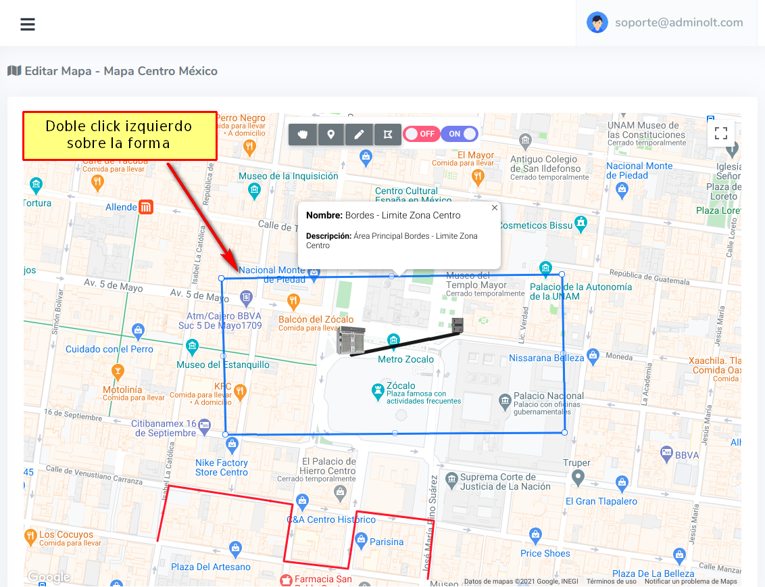Click the Allende metro station icon
Viewport: 765px width, 587px height.
146,207
